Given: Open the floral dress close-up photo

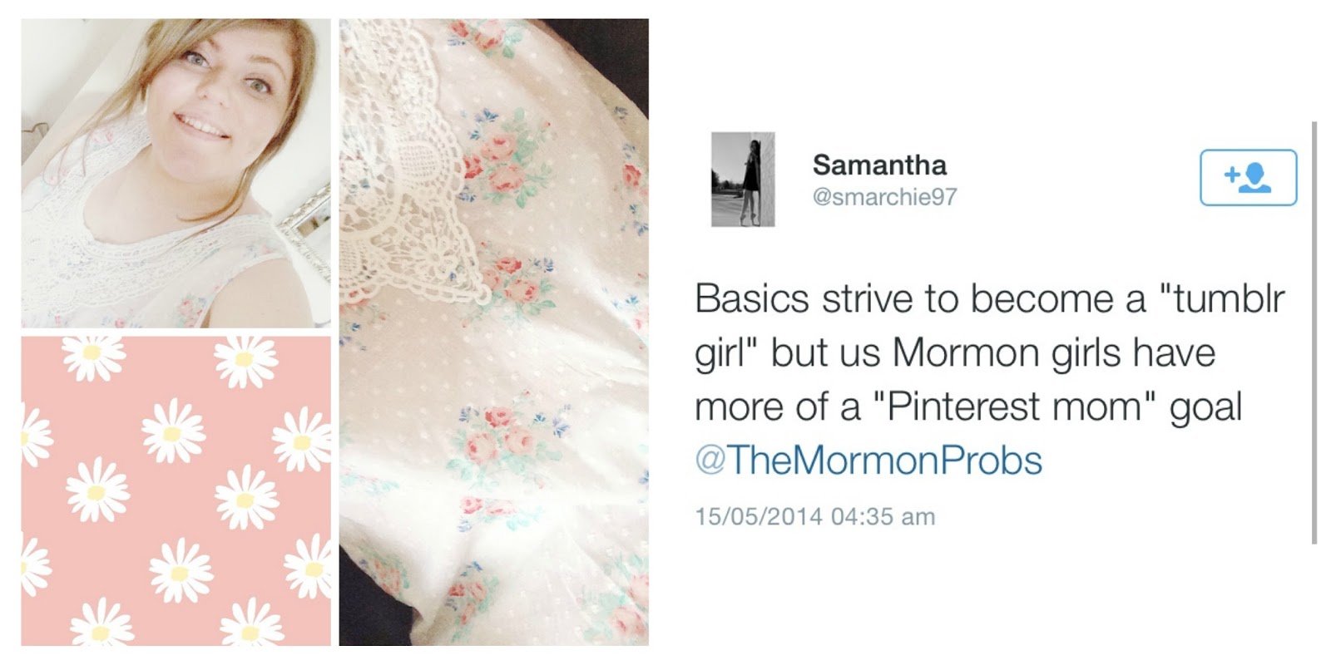Looking at the screenshot, I should tap(493, 332).
